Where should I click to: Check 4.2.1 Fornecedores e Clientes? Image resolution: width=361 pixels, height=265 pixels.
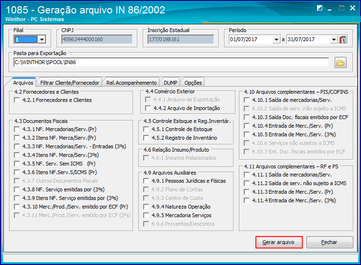[x=17, y=100]
